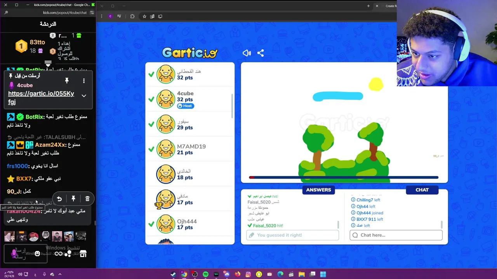
Task: Click the red-headscarf emote thumbnail
Action: click(x=33, y=236)
